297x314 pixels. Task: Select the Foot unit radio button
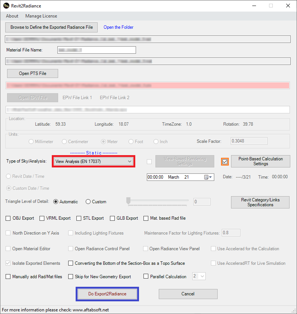tap(131, 142)
